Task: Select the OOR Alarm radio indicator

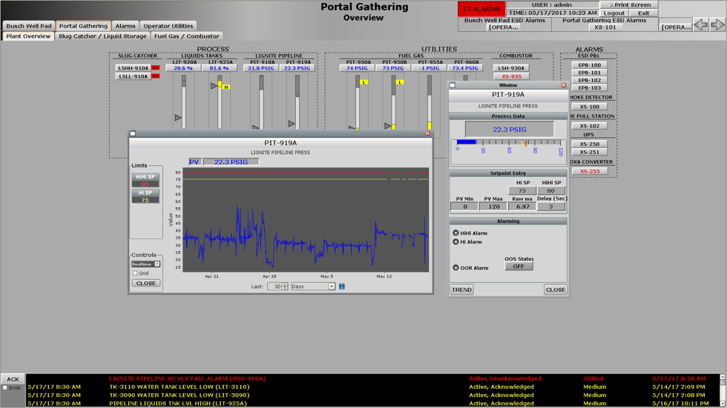Action: [x=455, y=268]
